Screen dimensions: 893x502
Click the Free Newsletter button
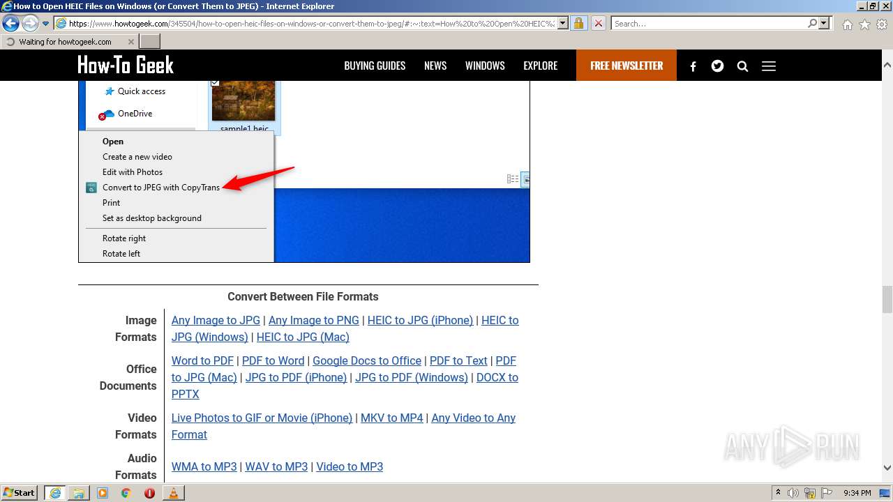click(626, 66)
